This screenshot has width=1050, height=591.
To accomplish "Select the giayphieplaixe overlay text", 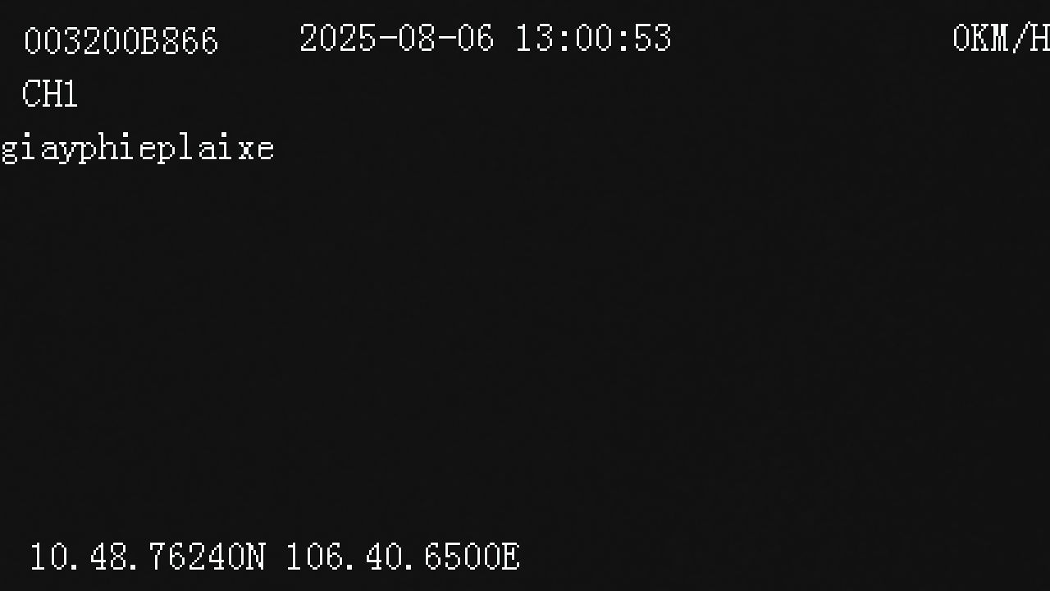I will [137, 149].
